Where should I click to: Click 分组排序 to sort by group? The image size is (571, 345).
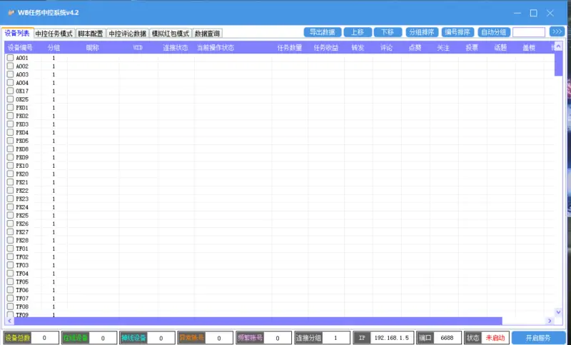click(x=420, y=32)
